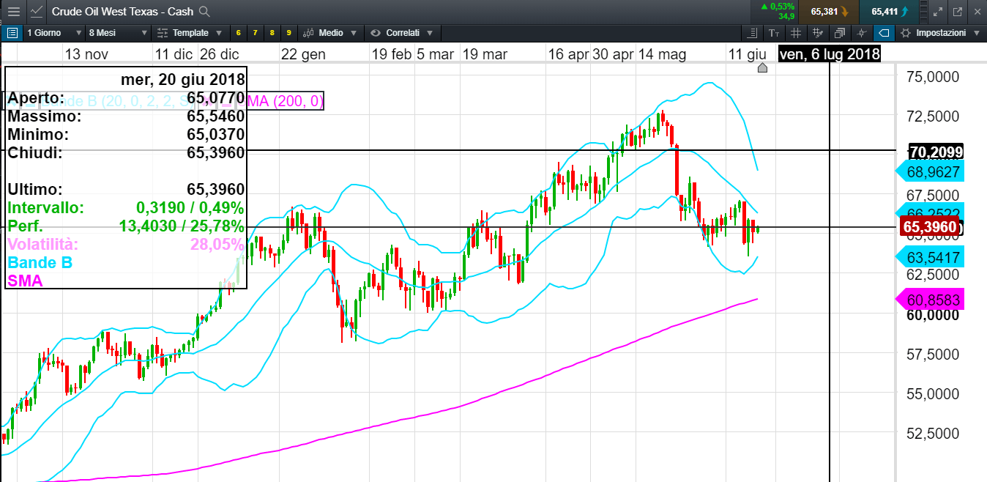Click the stacked bars icon beside buy price
Screen dimensions: 987x482
click(x=923, y=11)
